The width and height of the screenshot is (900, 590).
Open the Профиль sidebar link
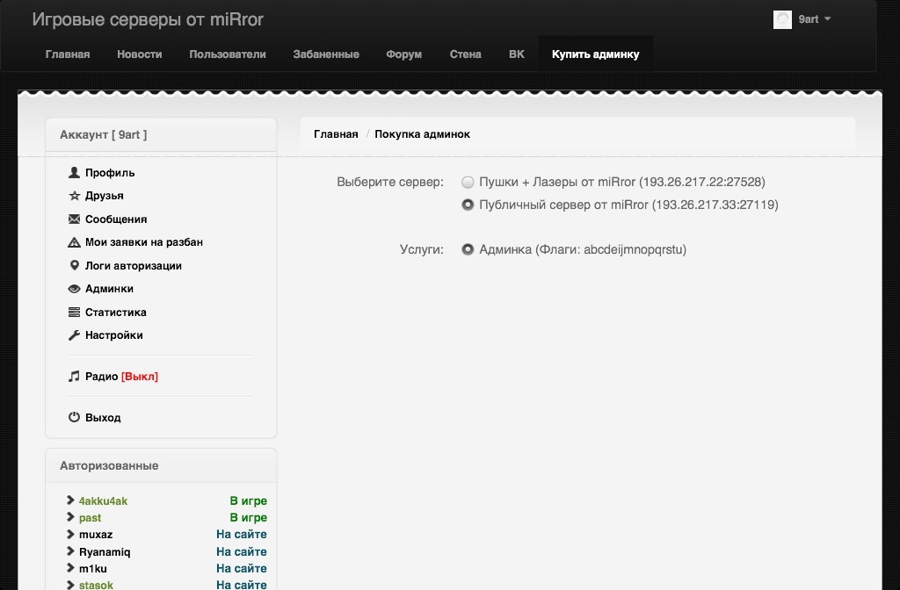pos(110,173)
